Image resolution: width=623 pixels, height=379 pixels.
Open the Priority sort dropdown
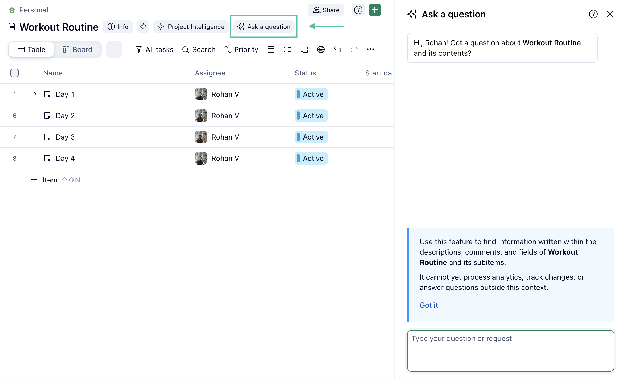click(x=241, y=49)
